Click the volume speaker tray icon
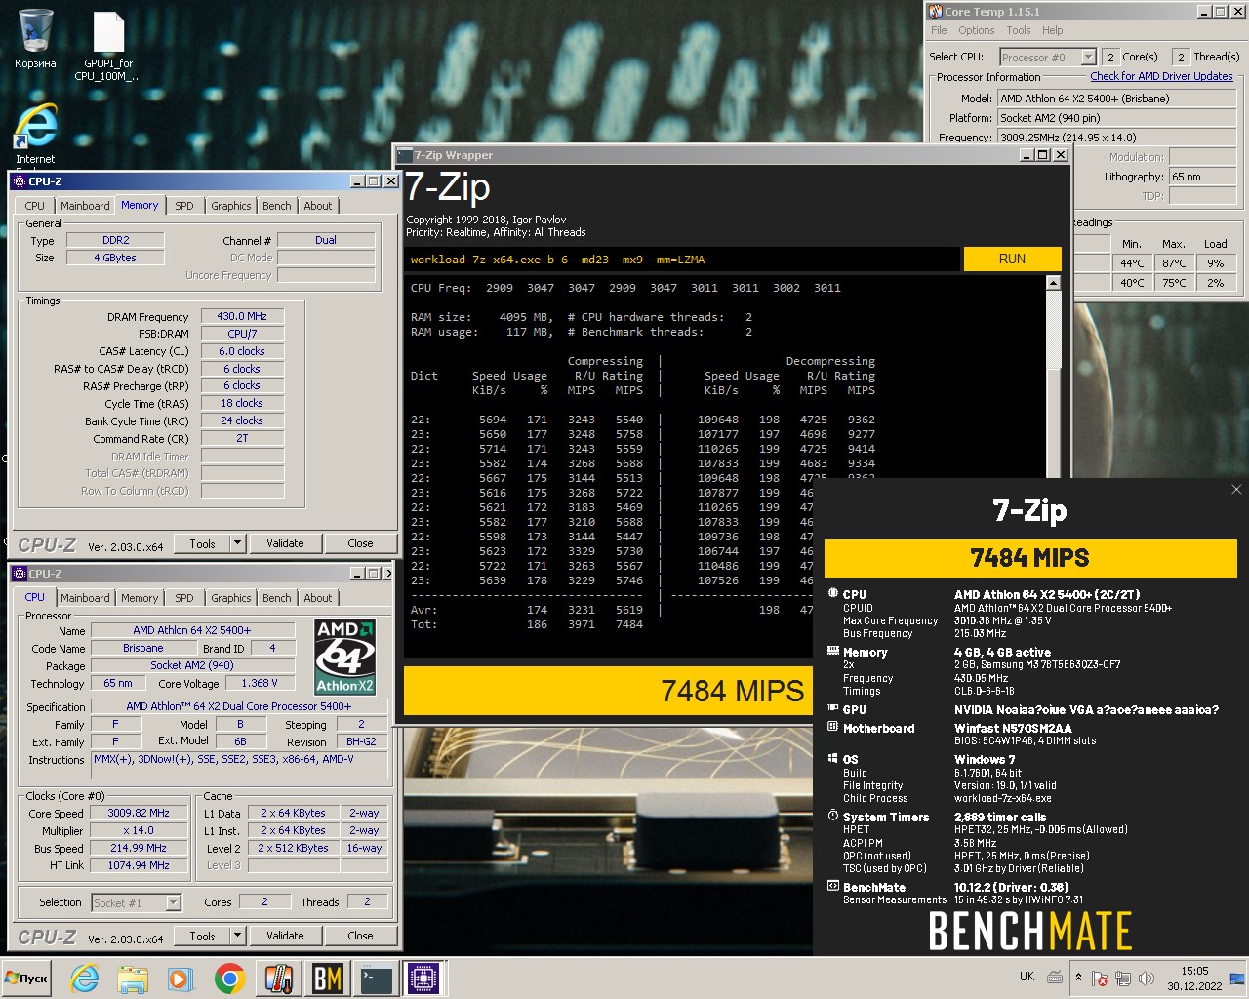Image resolution: width=1249 pixels, height=999 pixels. [1147, 978]
